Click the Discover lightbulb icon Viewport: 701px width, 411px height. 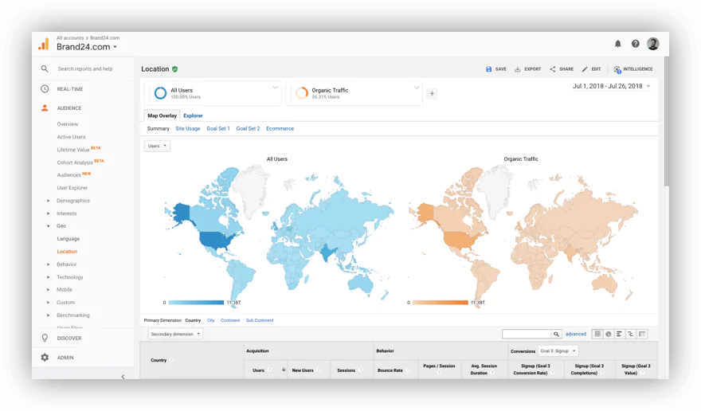click(x=45, y=338)
